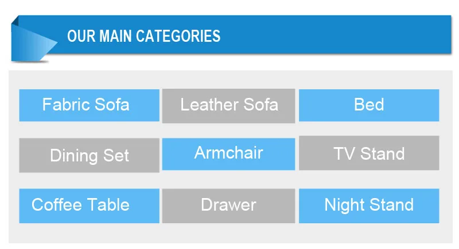This screenshot has width=459, height=249.
Task: Browse Night Stand furniture
Action: (x=369, y=205)
